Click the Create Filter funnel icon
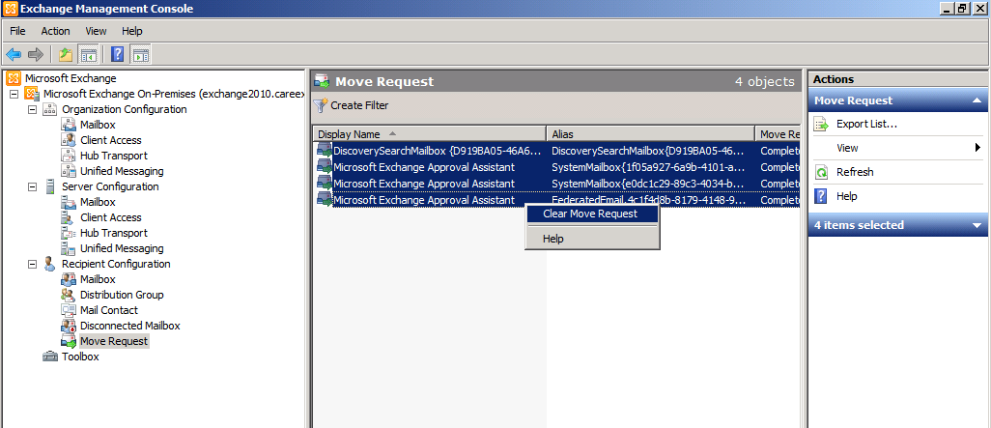The height and width of the screenshot is (428, 991). tap(321, 105)
